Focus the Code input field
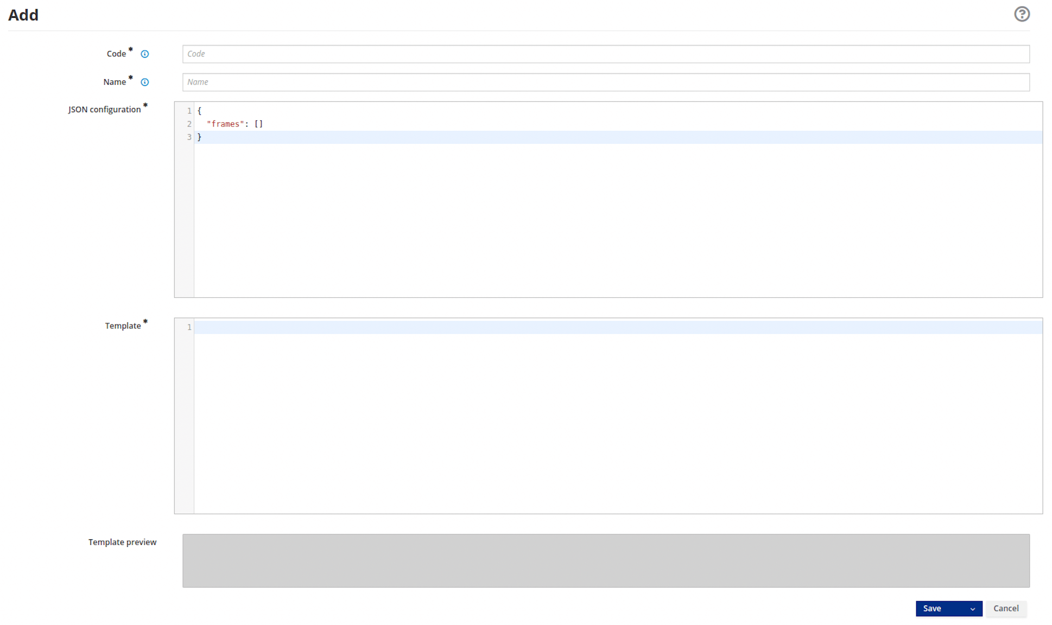 (x=605, y=54)
